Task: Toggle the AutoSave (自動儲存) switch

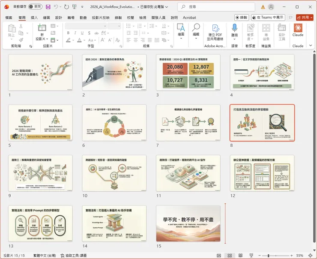Action: [x=35, y=7]
